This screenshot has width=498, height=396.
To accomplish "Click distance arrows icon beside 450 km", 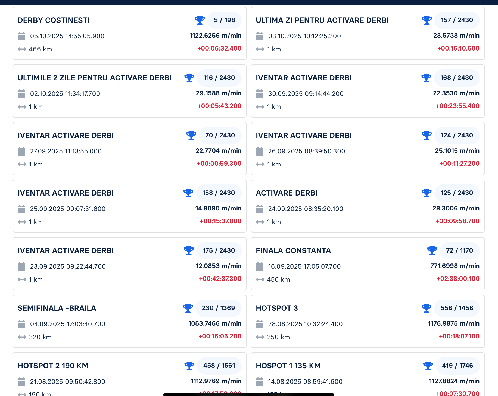I will tap(260, 279).
